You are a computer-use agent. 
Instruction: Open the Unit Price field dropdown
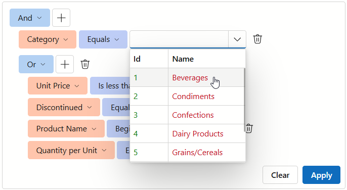[58, 85]
